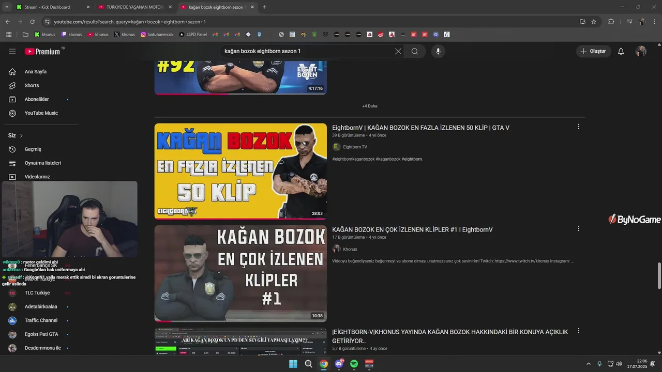Go to Ana Sayfa in sidebar

click(36, 72)
